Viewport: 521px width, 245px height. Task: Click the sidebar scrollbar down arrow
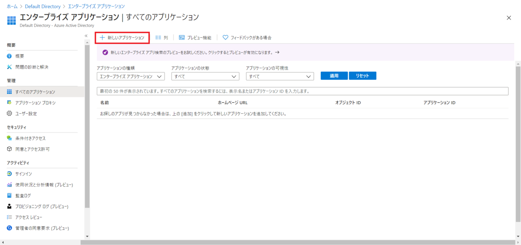coord(87,236)
